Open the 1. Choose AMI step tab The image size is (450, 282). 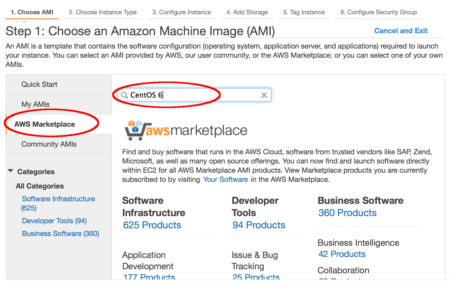32,12
